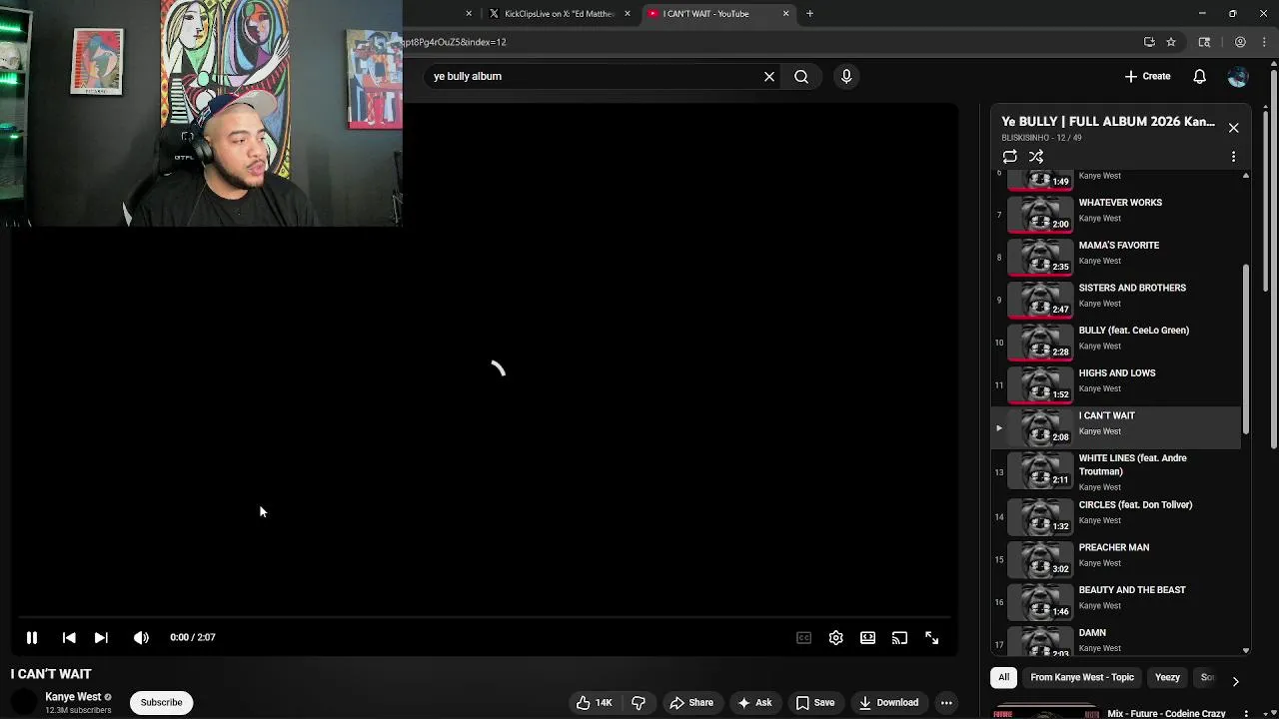This screenshot has width=1279, height=719.
Task: Click the browser address bar URL
Action: 455,42
